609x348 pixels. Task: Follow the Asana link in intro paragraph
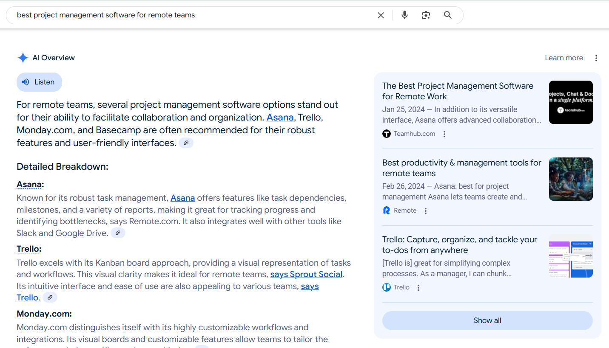click(x=280, y=118)
